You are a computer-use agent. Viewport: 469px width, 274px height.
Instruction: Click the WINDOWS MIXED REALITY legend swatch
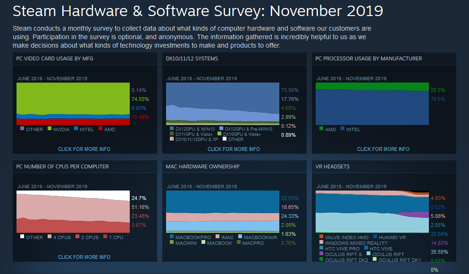pyautogui.click(x=321, y=242)
